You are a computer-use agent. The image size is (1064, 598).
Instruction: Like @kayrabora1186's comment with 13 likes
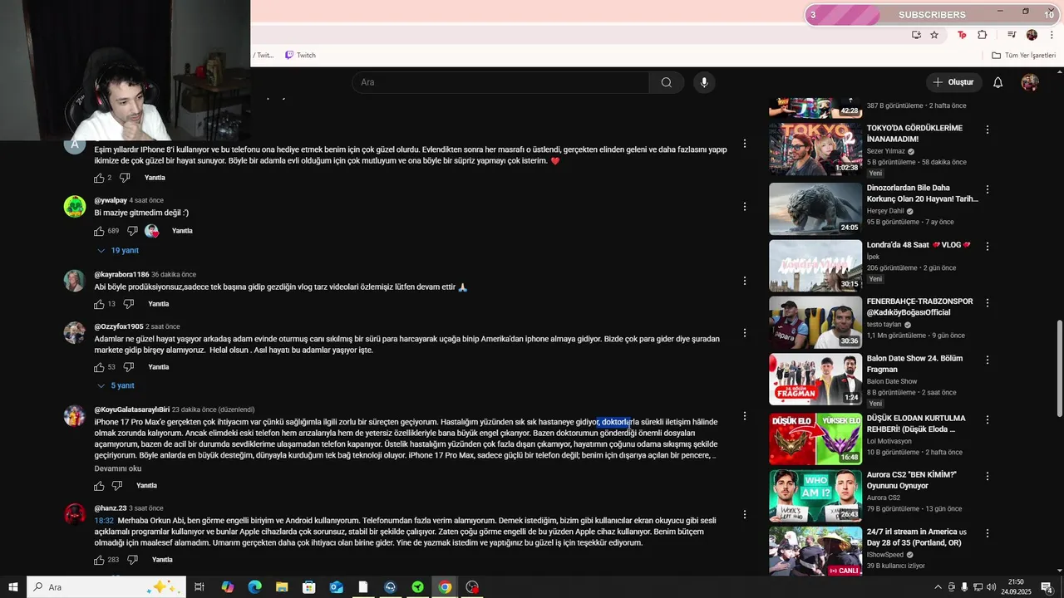point(100,304)
